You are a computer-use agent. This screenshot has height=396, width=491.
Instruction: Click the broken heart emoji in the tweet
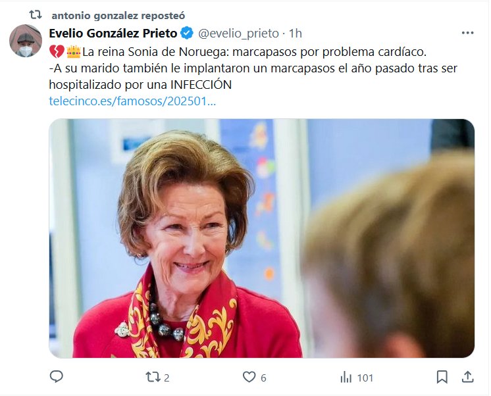(56, 51)
